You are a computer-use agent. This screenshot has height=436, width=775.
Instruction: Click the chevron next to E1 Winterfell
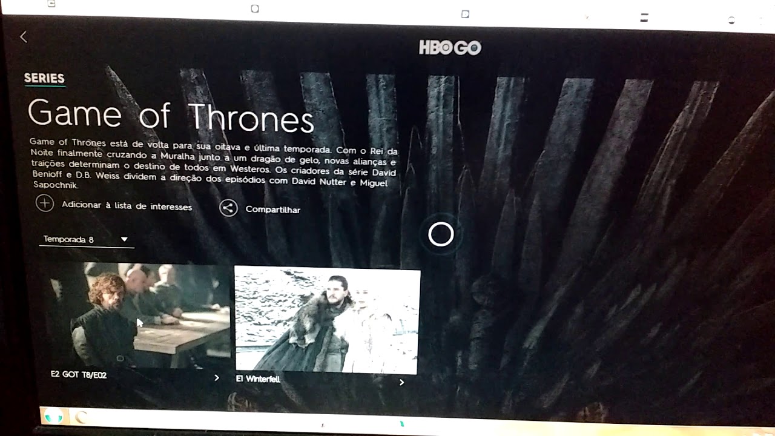[401, 382]
